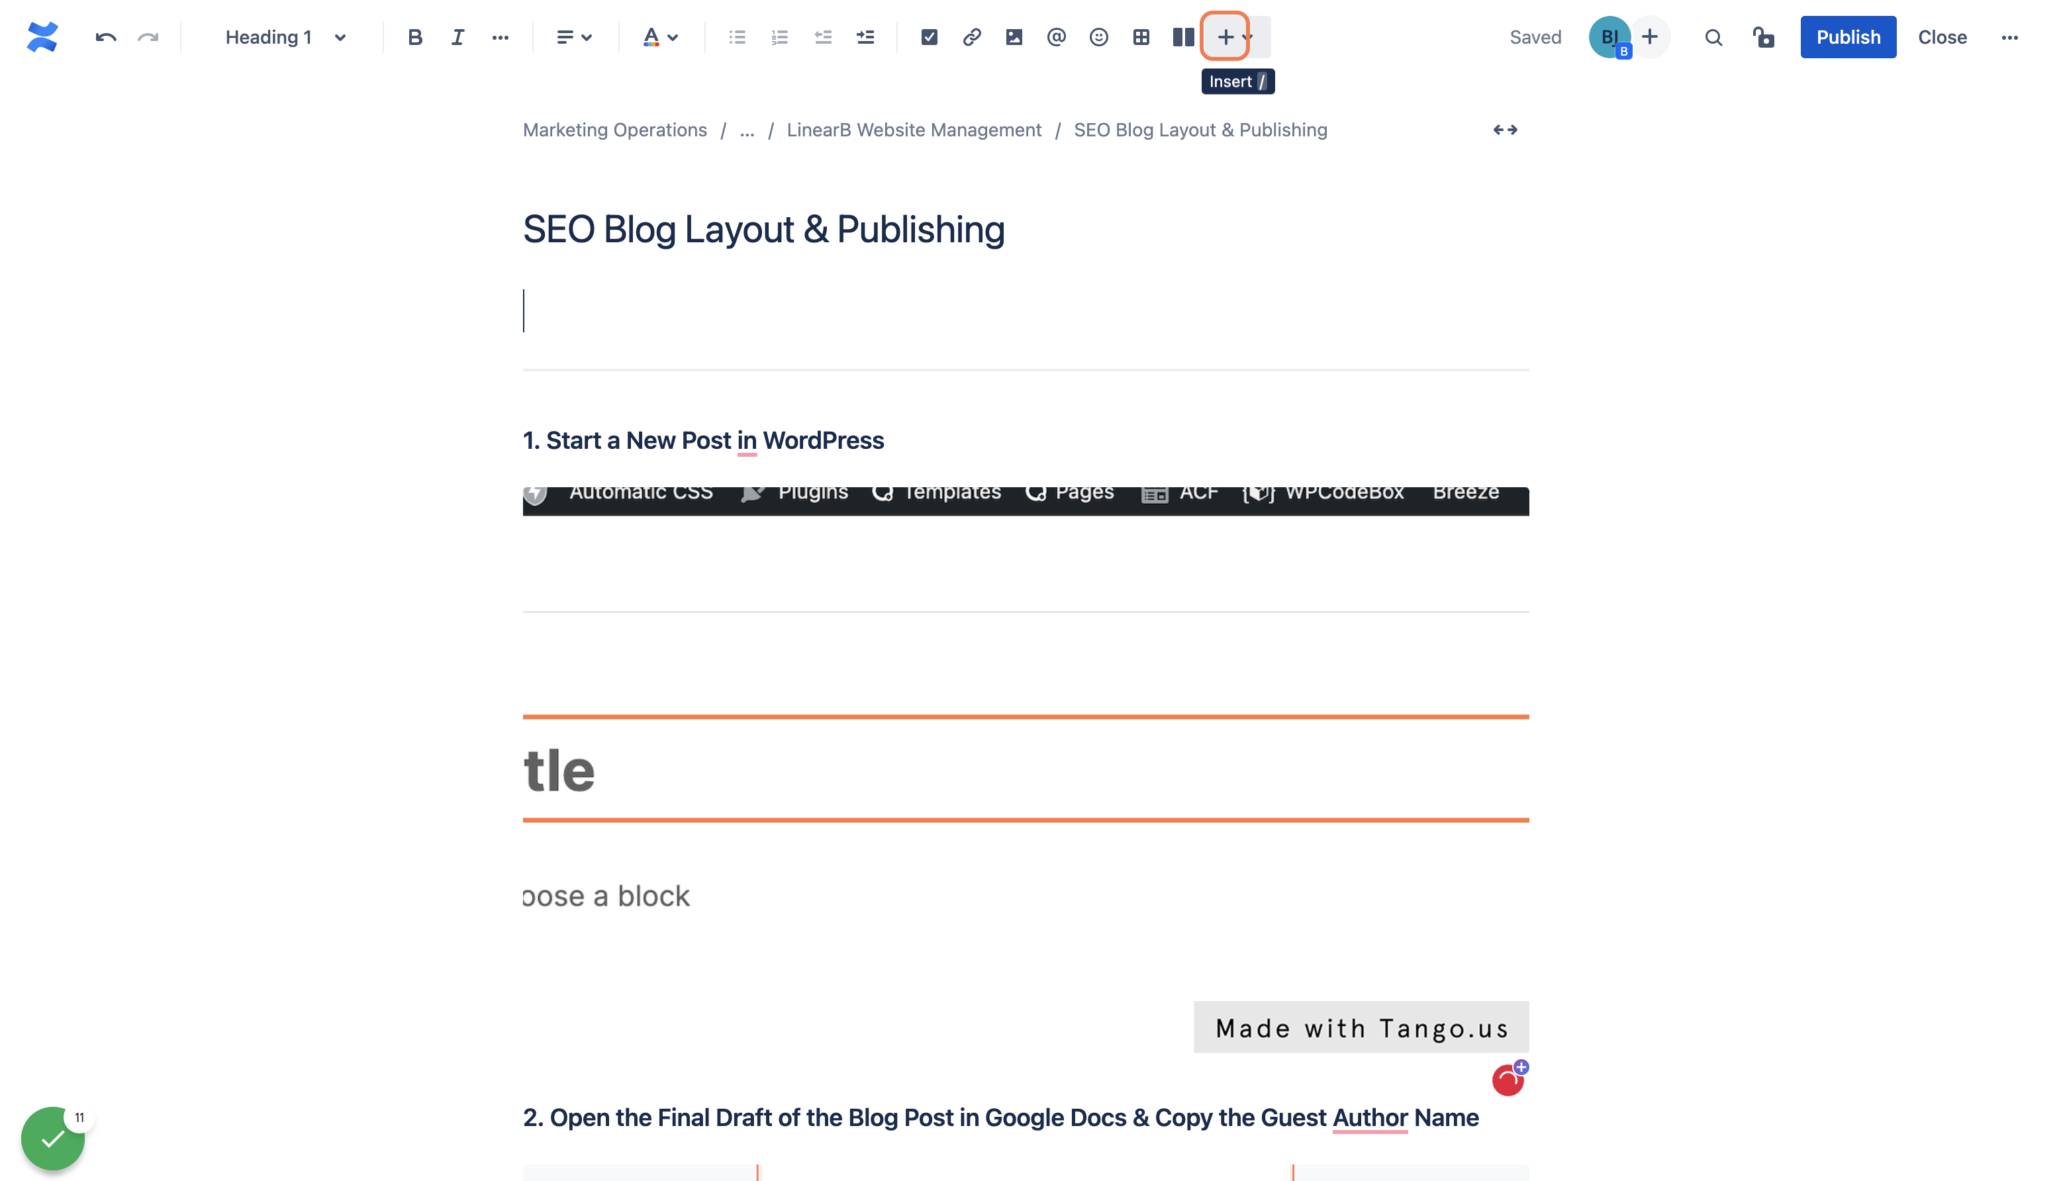
Task: Toggle italic formatting
Action: tap(457, 37)
